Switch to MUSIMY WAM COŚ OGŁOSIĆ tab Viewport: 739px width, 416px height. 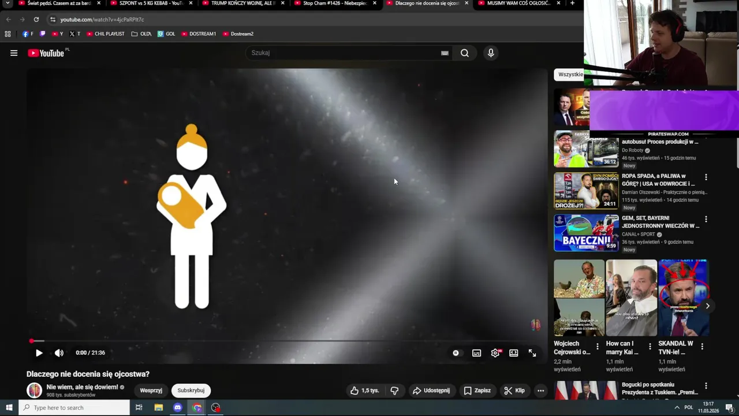(x=519, y=3)
